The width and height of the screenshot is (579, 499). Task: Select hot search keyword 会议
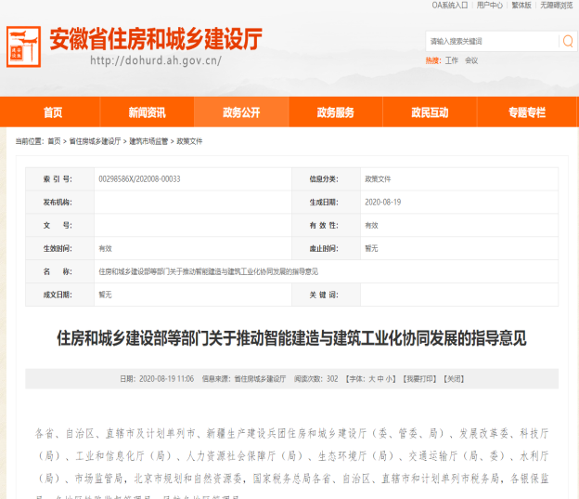471,60
